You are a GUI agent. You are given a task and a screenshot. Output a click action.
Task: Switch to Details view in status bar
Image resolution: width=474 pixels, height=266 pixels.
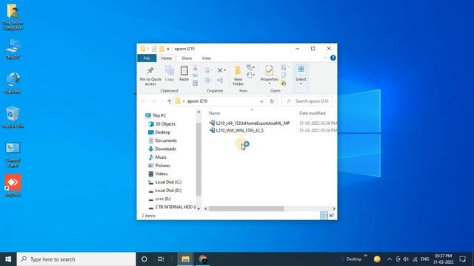click(324, 216)
